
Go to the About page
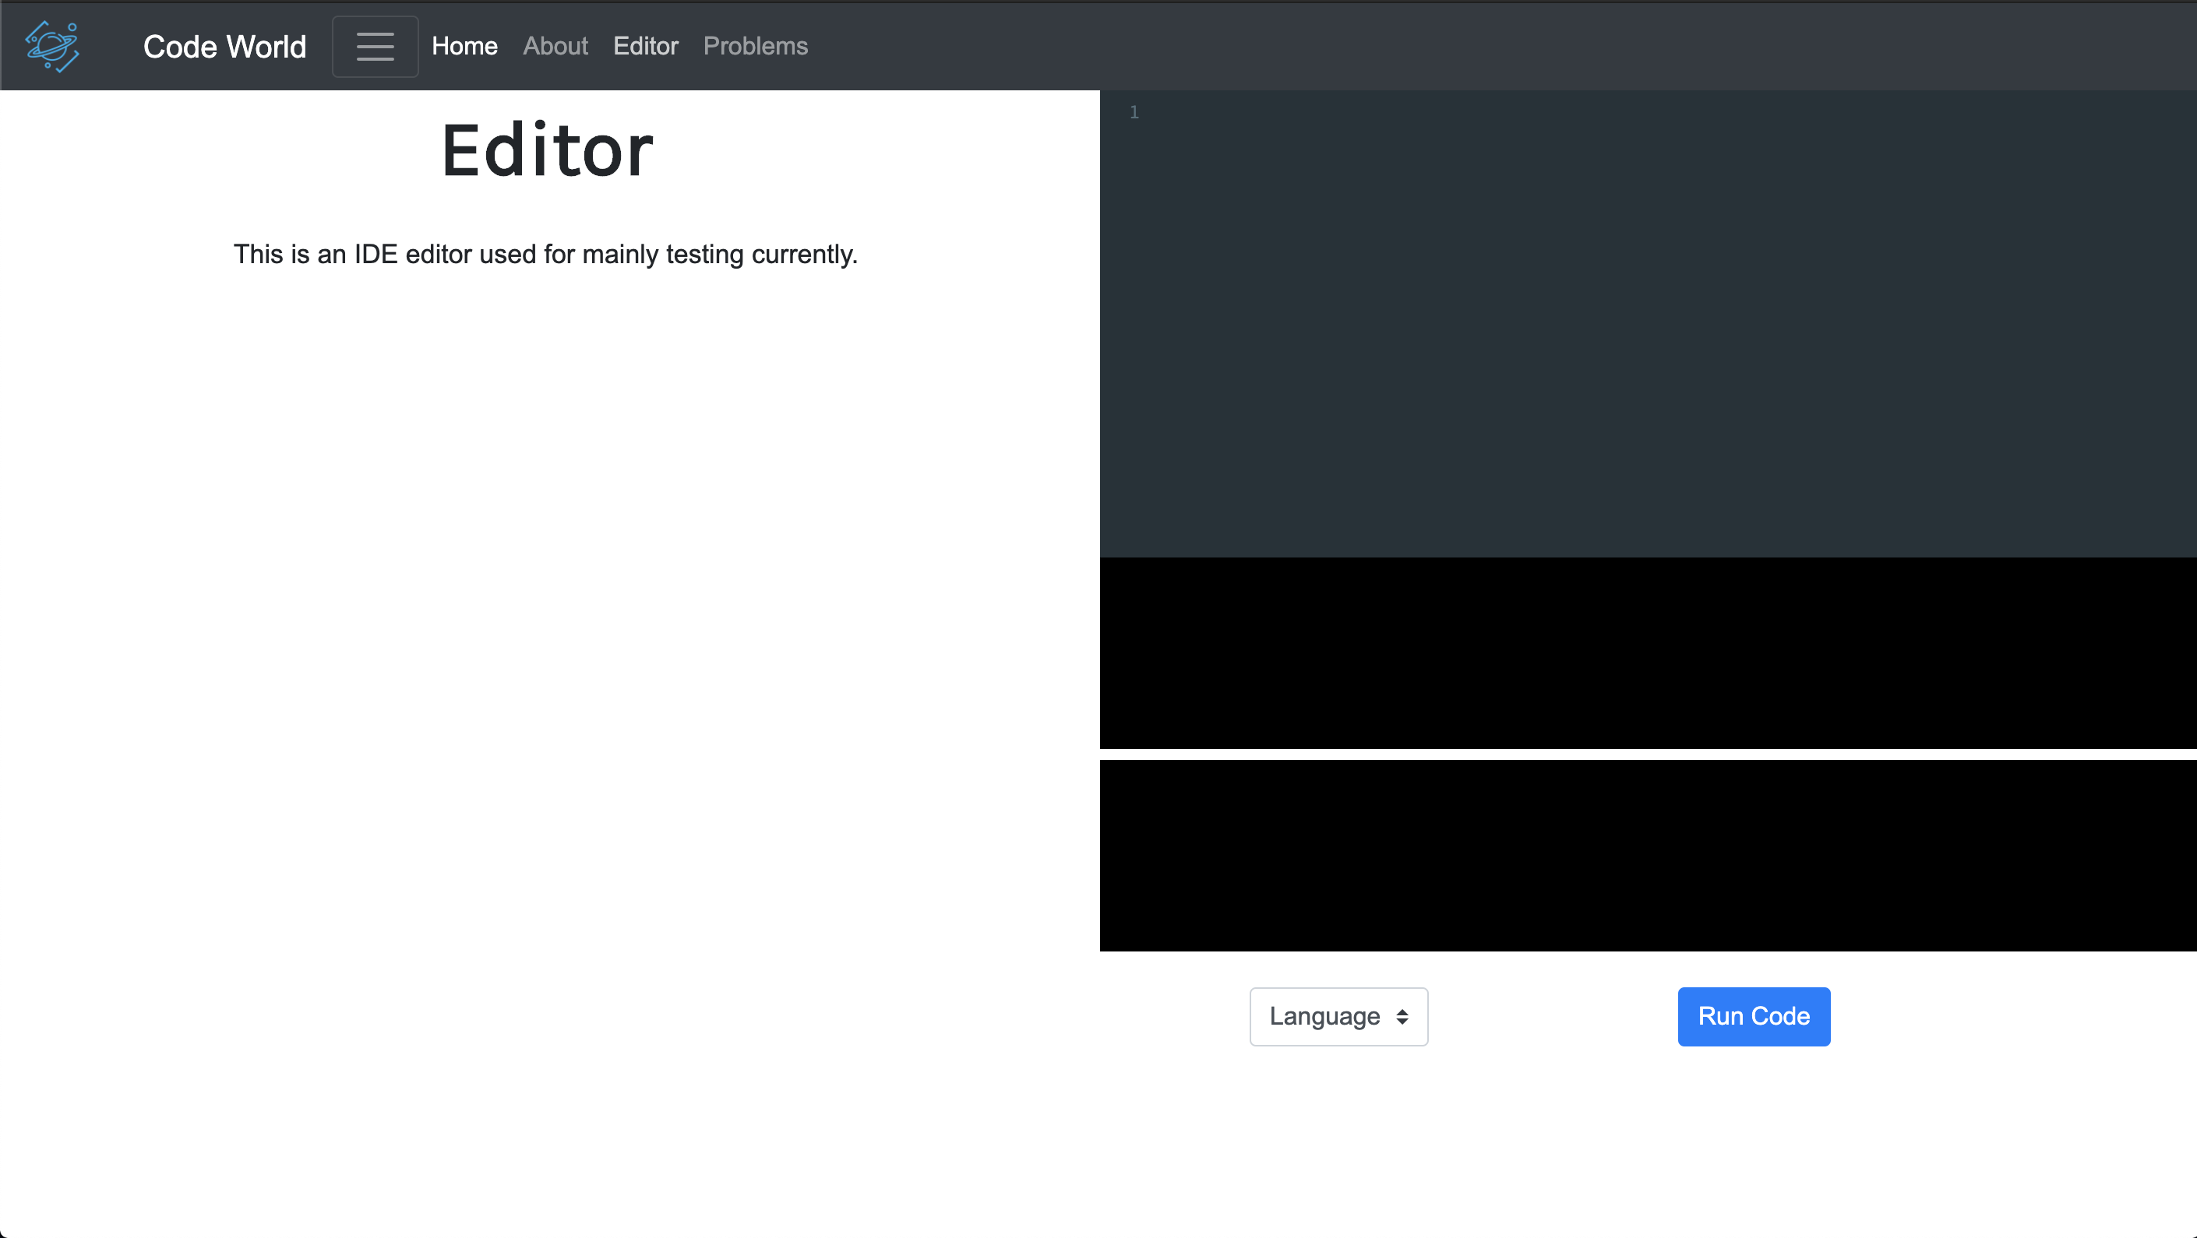(x=555, y=46)
